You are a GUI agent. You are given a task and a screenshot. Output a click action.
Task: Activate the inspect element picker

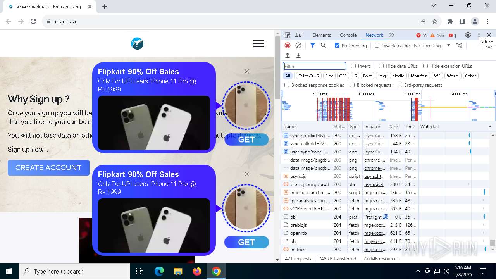[x=288, y=35]
